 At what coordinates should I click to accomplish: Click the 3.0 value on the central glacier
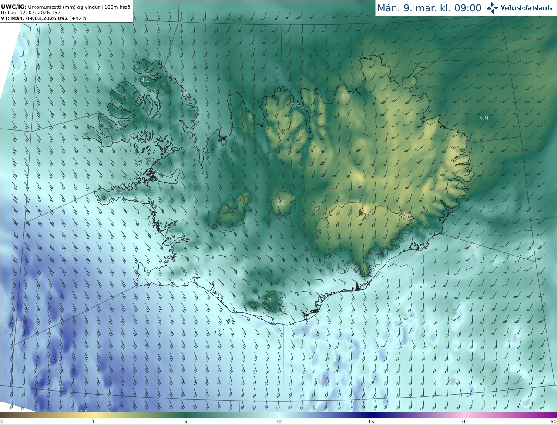pos(281,203)
